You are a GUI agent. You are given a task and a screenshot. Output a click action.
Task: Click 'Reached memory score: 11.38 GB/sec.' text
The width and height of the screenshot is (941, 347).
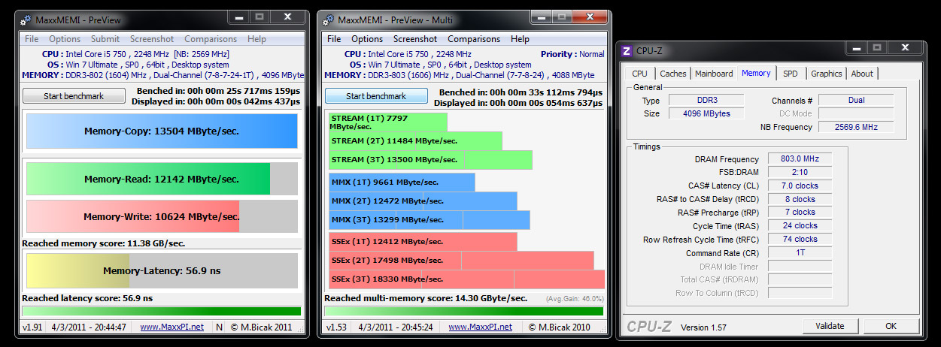(104, 243)
